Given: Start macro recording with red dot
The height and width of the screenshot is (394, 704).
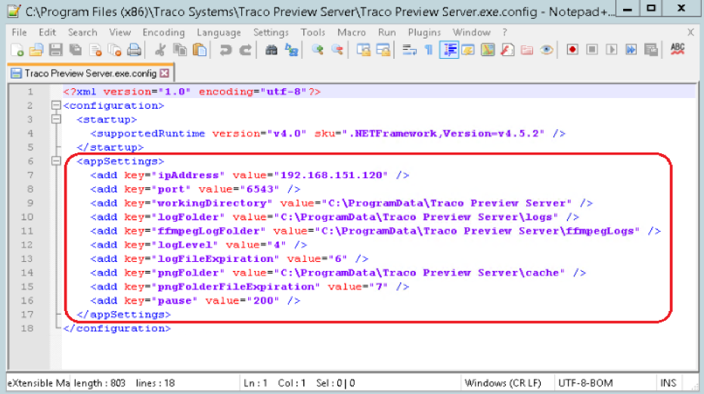Looking at the screenshot, I should click(572, 50).
